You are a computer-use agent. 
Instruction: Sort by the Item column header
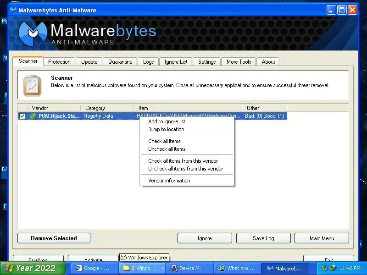click(x=188, y=108)
